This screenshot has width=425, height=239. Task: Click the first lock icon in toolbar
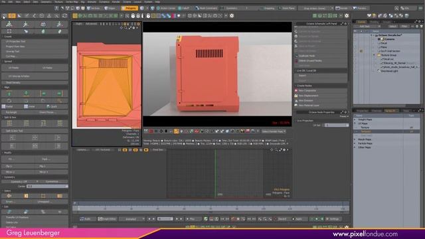click(133, 16)
